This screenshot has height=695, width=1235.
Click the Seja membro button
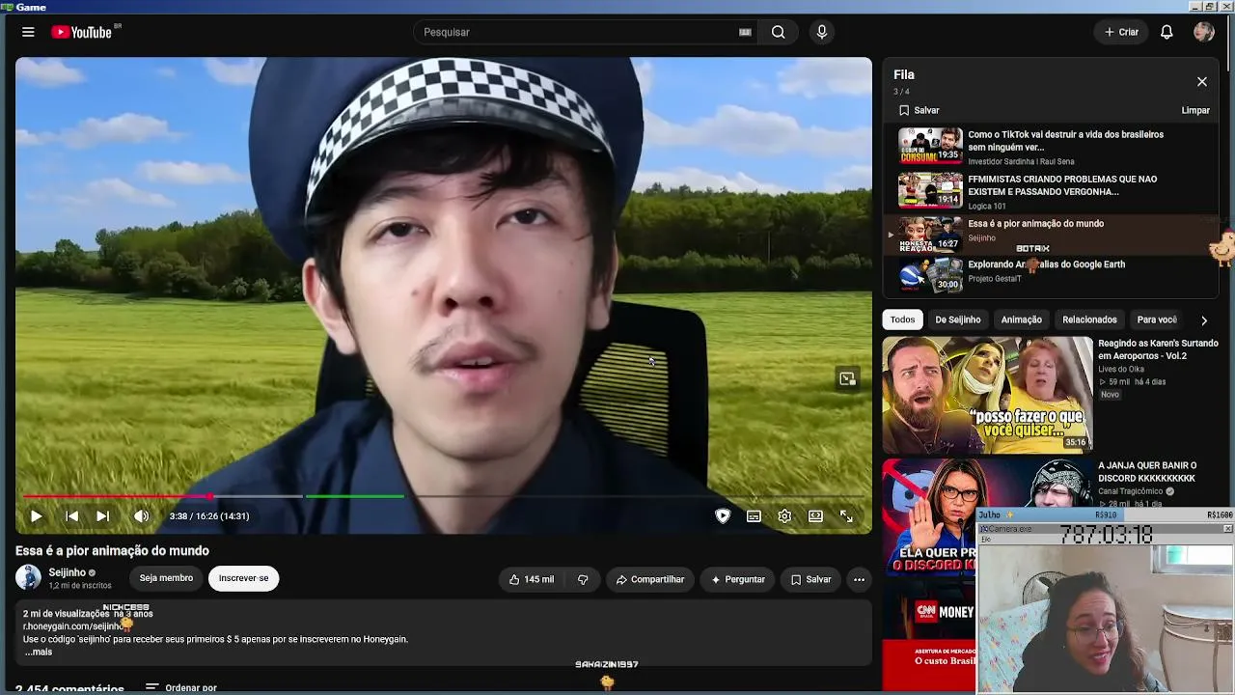pos(166,578)
